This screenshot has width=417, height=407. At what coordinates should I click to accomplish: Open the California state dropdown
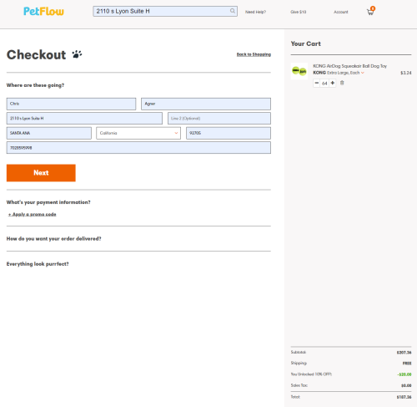coord(138,133)
